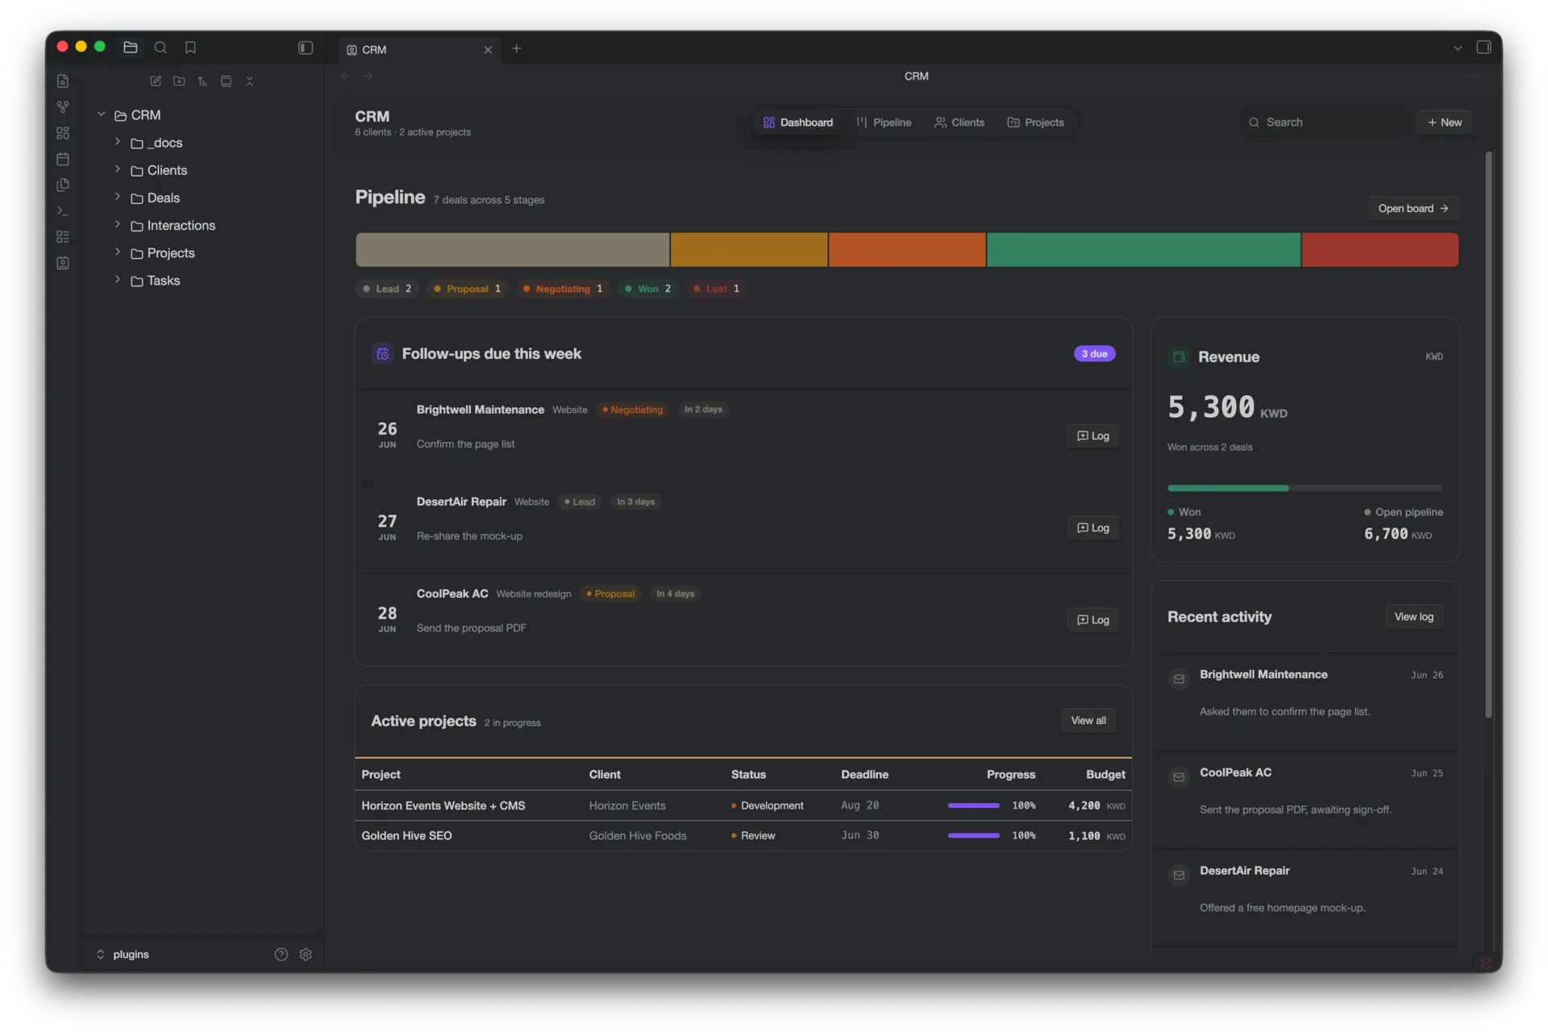Open today's daily note calendar ribbon icon

(63, 159)
